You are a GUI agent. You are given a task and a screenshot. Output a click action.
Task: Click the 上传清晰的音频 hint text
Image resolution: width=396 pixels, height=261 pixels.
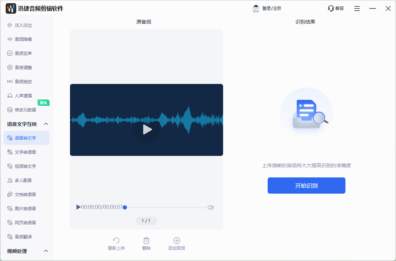306,165
